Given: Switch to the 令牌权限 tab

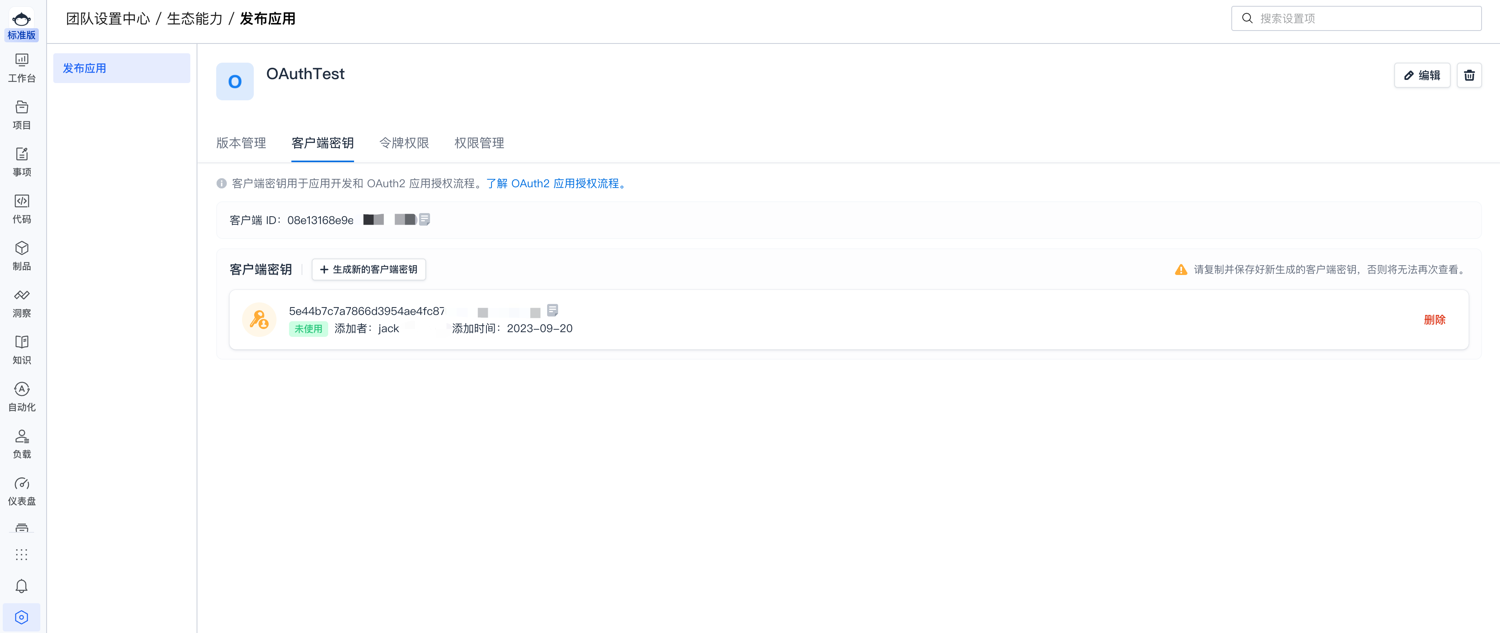Looking at the screenshot, I should click(x=403, y=143).
